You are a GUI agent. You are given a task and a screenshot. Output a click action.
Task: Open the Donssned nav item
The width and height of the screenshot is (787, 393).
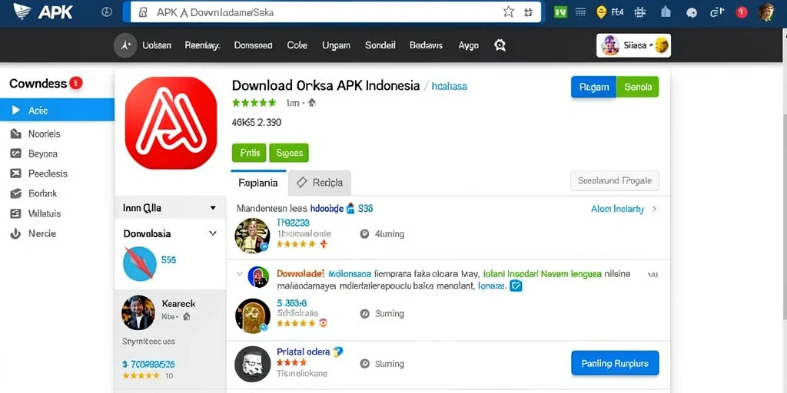click(254, 45)
